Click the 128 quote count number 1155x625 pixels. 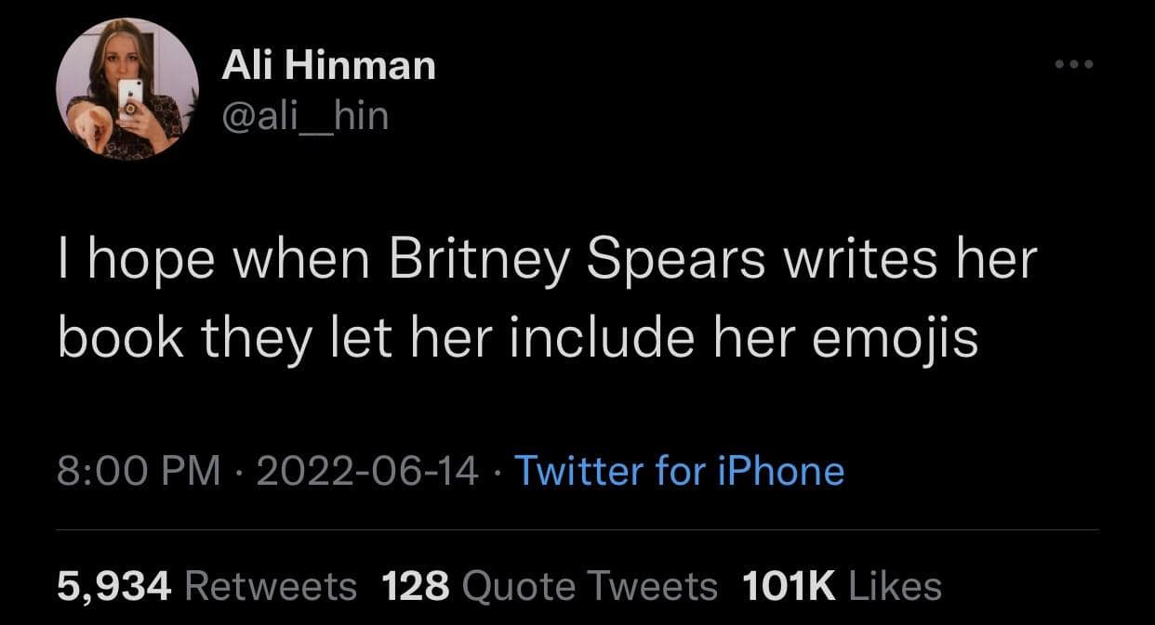pos(416,586)
